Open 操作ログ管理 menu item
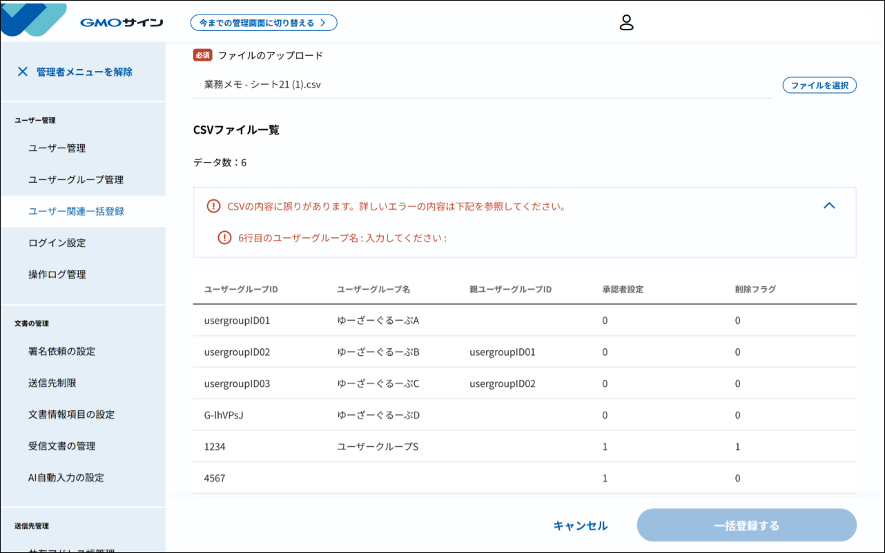The width and height of the screenshot is (885, 553). point(57,274)
